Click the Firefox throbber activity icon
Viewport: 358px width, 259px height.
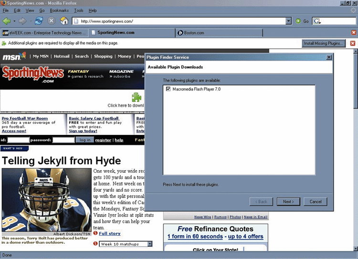pos(353,10)
